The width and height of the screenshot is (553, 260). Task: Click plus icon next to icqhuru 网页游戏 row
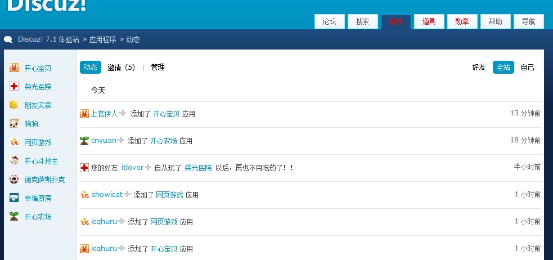tap(122, 221)
